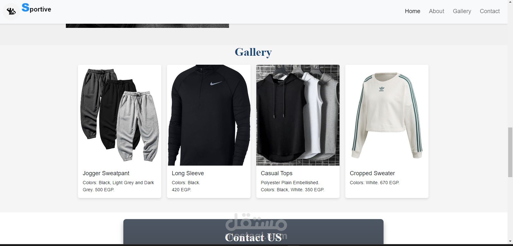Click the Casual Tops title
Screen dimensions: 513x246
[x=277, y=173]
